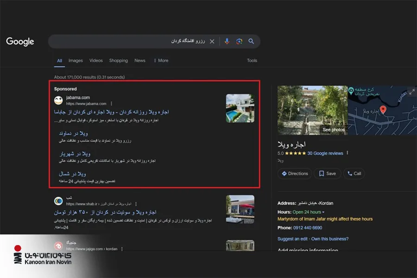Viewport: 417px width, 278px height.
Task: Click the jabama.com favicon in sponsored result
Action: [x=58, y=100]
